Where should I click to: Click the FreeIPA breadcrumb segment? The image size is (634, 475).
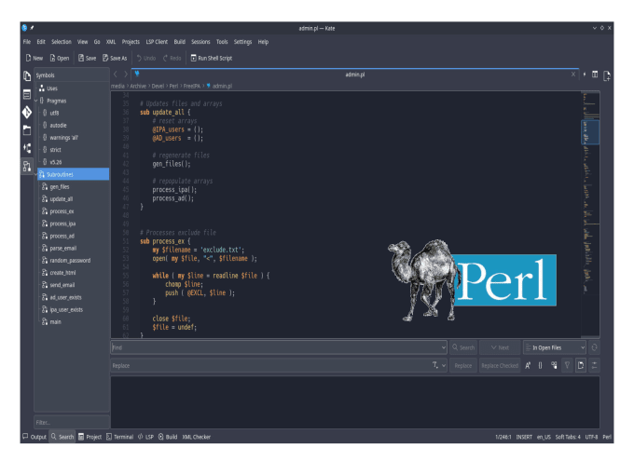192,86
